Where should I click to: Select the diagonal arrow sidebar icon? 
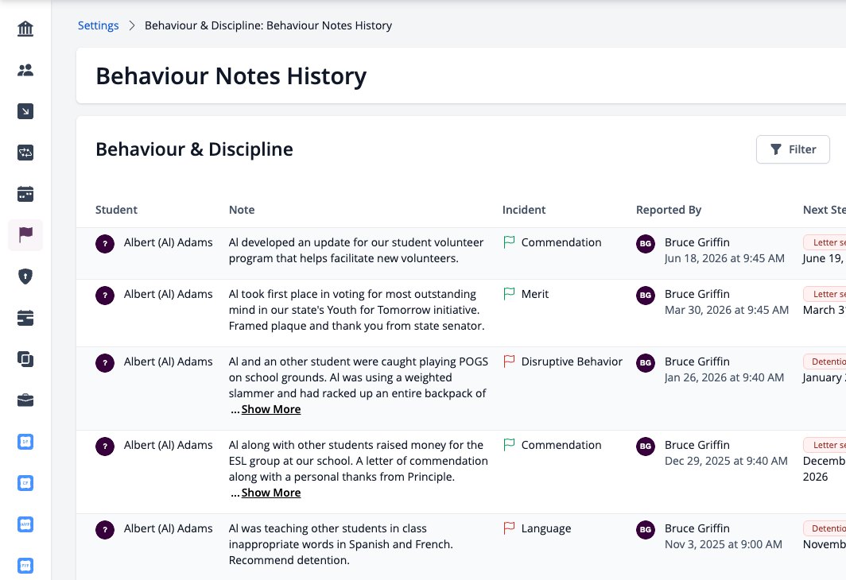pos(25,111)
